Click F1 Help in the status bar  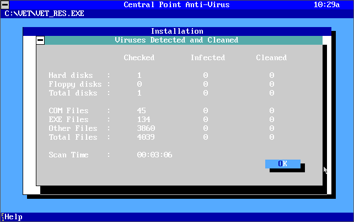point(12,217)
